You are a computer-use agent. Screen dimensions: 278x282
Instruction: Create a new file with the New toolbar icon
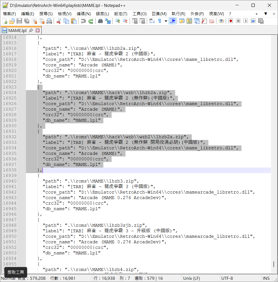pos(4,21)
